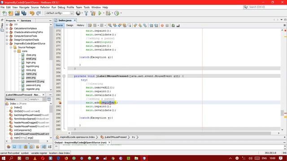Screen dimensions: 287x161
Task: Toggle Show Inner Classes filter in the Navigator
Action: [32, 147]
